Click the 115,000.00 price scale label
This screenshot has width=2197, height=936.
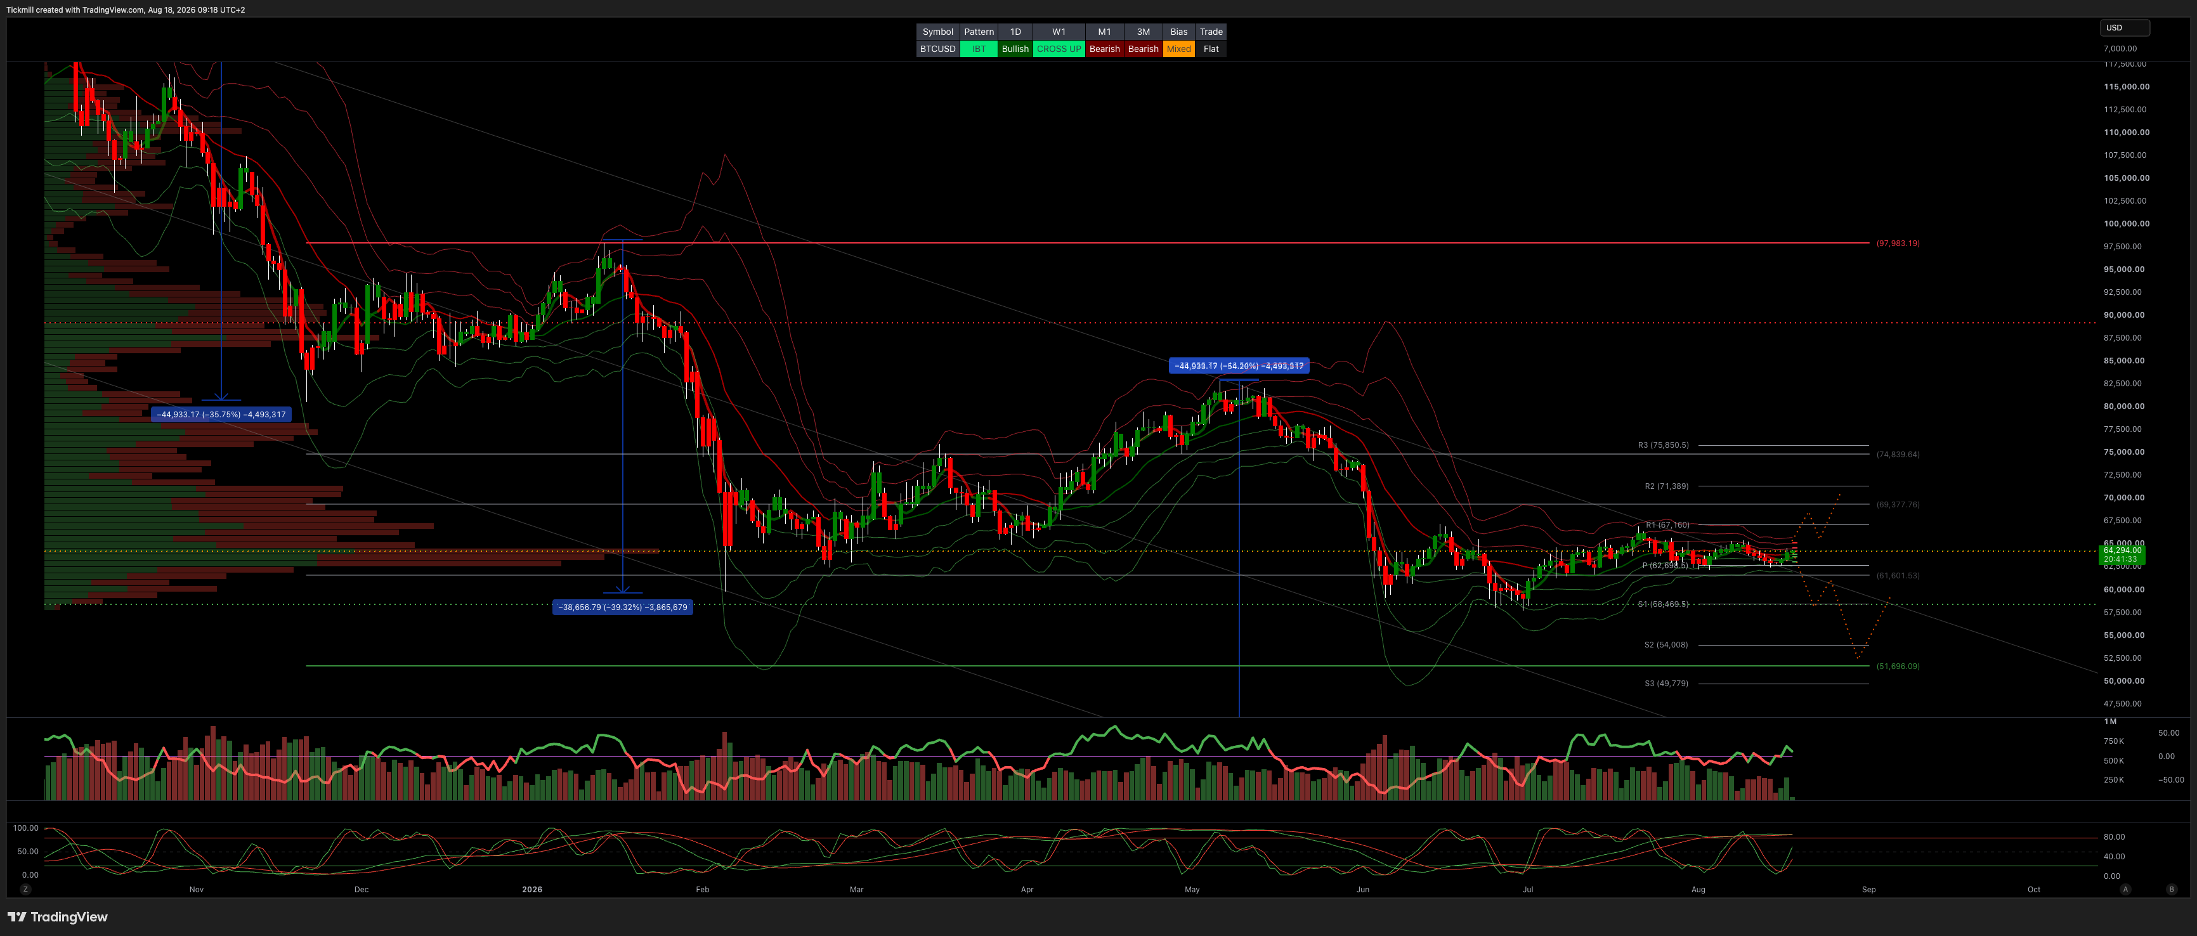[2126, 86]
